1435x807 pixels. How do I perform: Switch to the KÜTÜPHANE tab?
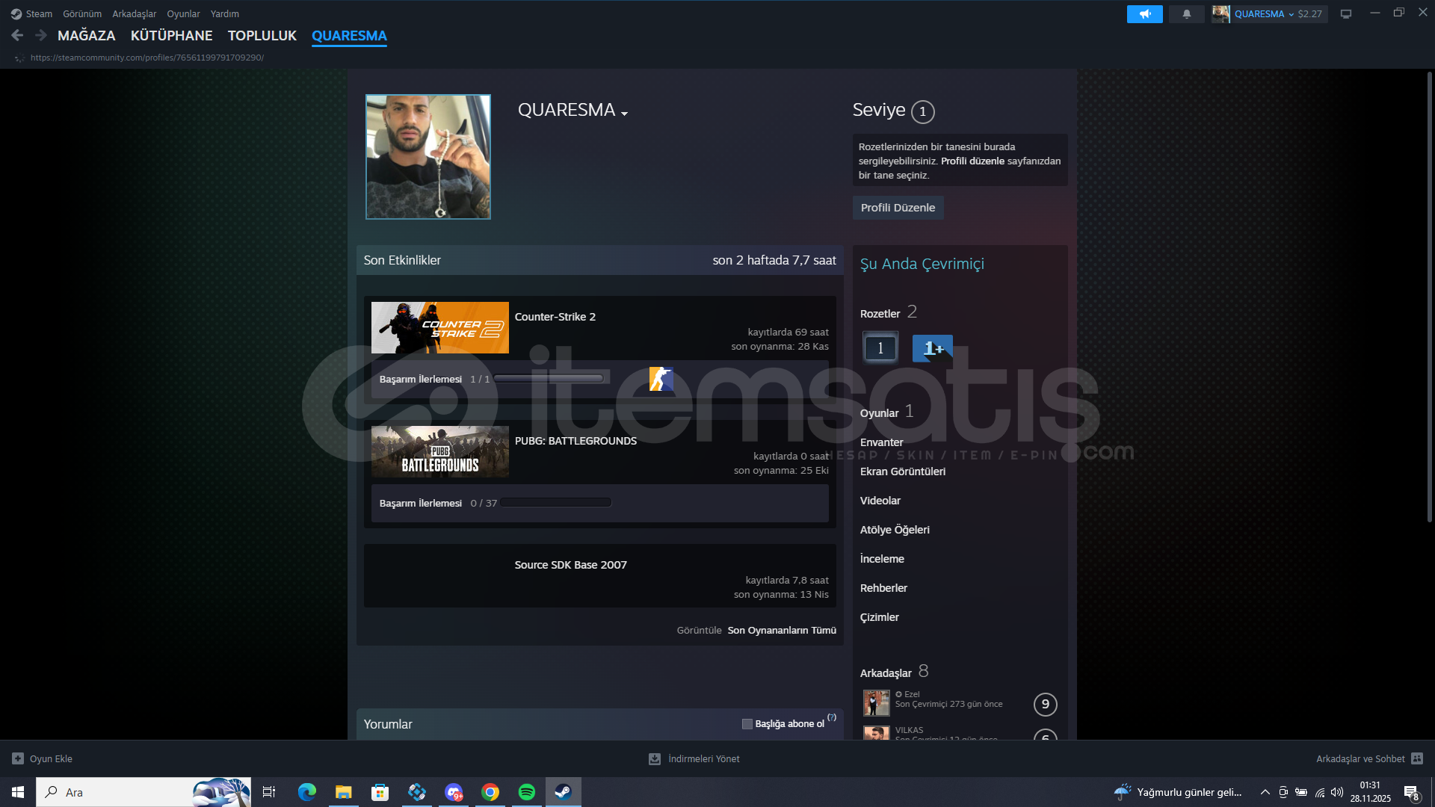click(171, 36)
